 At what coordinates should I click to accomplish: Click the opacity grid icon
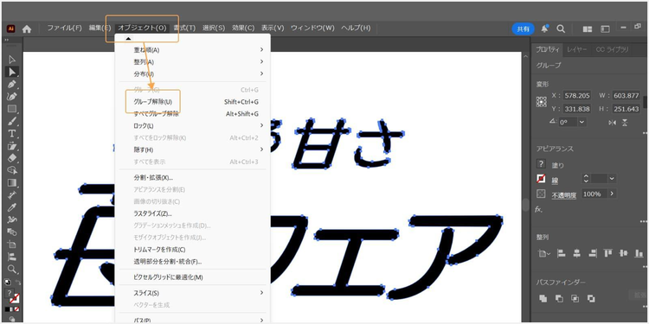point(541,194)
